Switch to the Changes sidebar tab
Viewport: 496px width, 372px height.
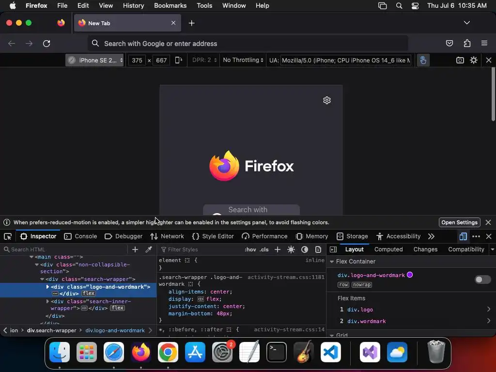[x=425, y=249]
